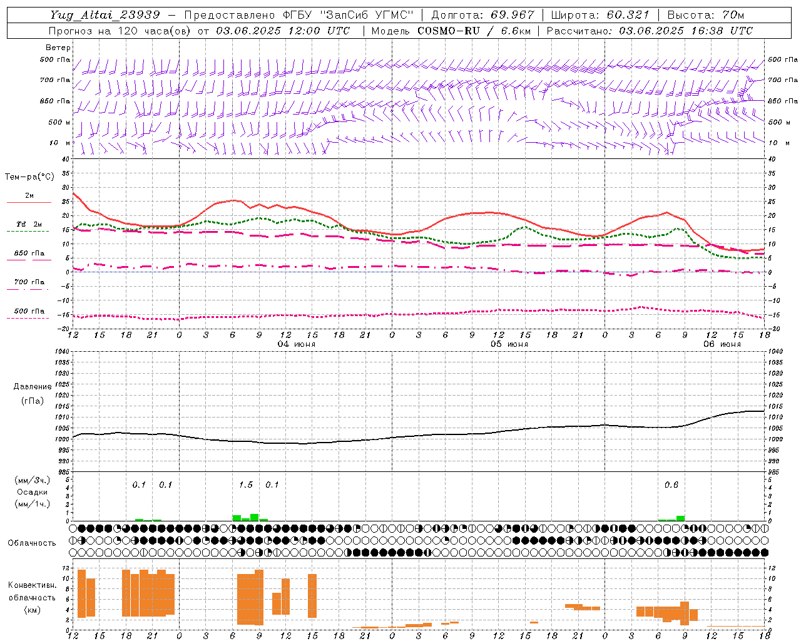Viewport: 801px width, 641px height.
Task: Click the Облачность cloud cover label
Action: pyautogui.click(x=32, y=543)
